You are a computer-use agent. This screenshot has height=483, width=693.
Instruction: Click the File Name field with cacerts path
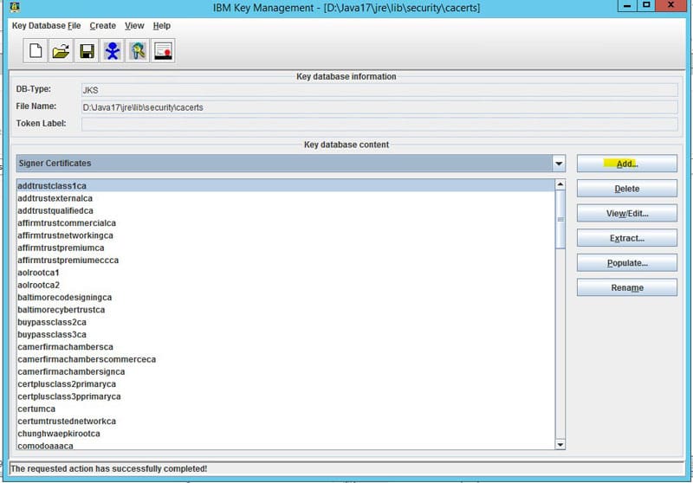coord(379,107)
